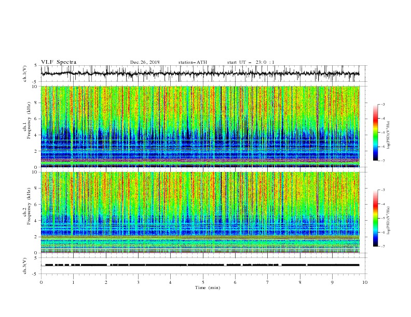The height and width of the screenshot is (317, 411).
Task: Click the "ch.1(V)" axis label
Action: [x=25, y=74]
